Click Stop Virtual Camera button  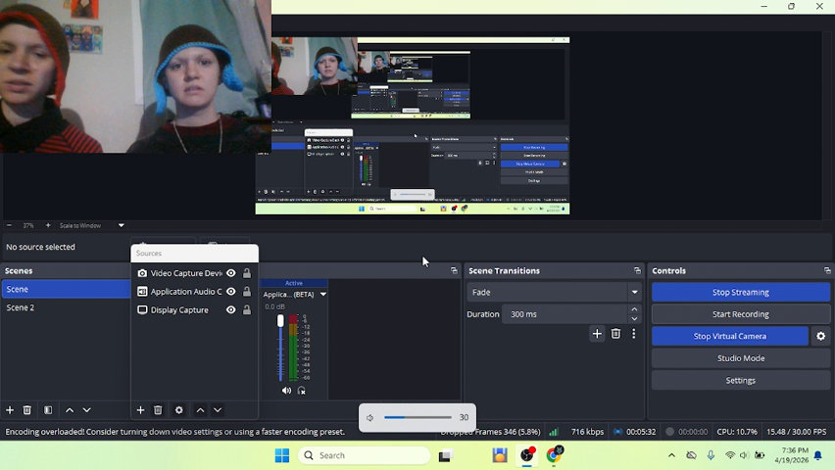pos(730,337)
